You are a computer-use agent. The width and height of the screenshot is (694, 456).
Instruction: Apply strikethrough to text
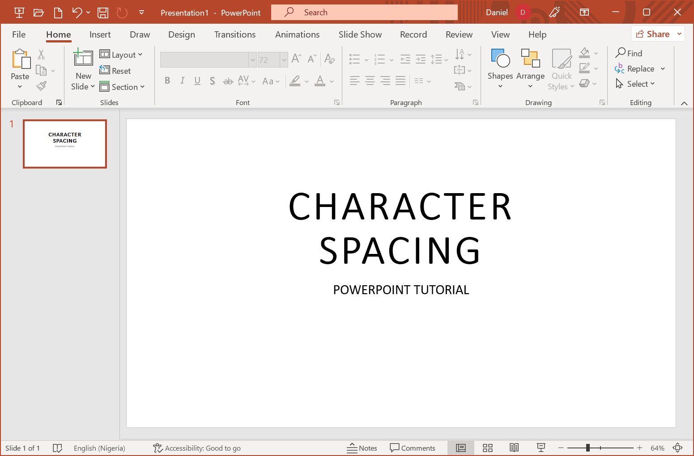[x=228, y=81]
